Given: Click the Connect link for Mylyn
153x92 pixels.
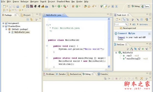Looking at the screenshot, I should click(x=121, y=37).
